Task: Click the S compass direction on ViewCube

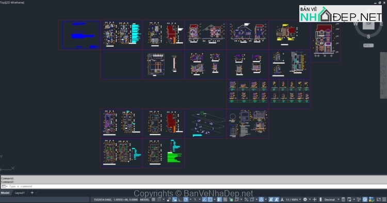Action: coord(368,36)
